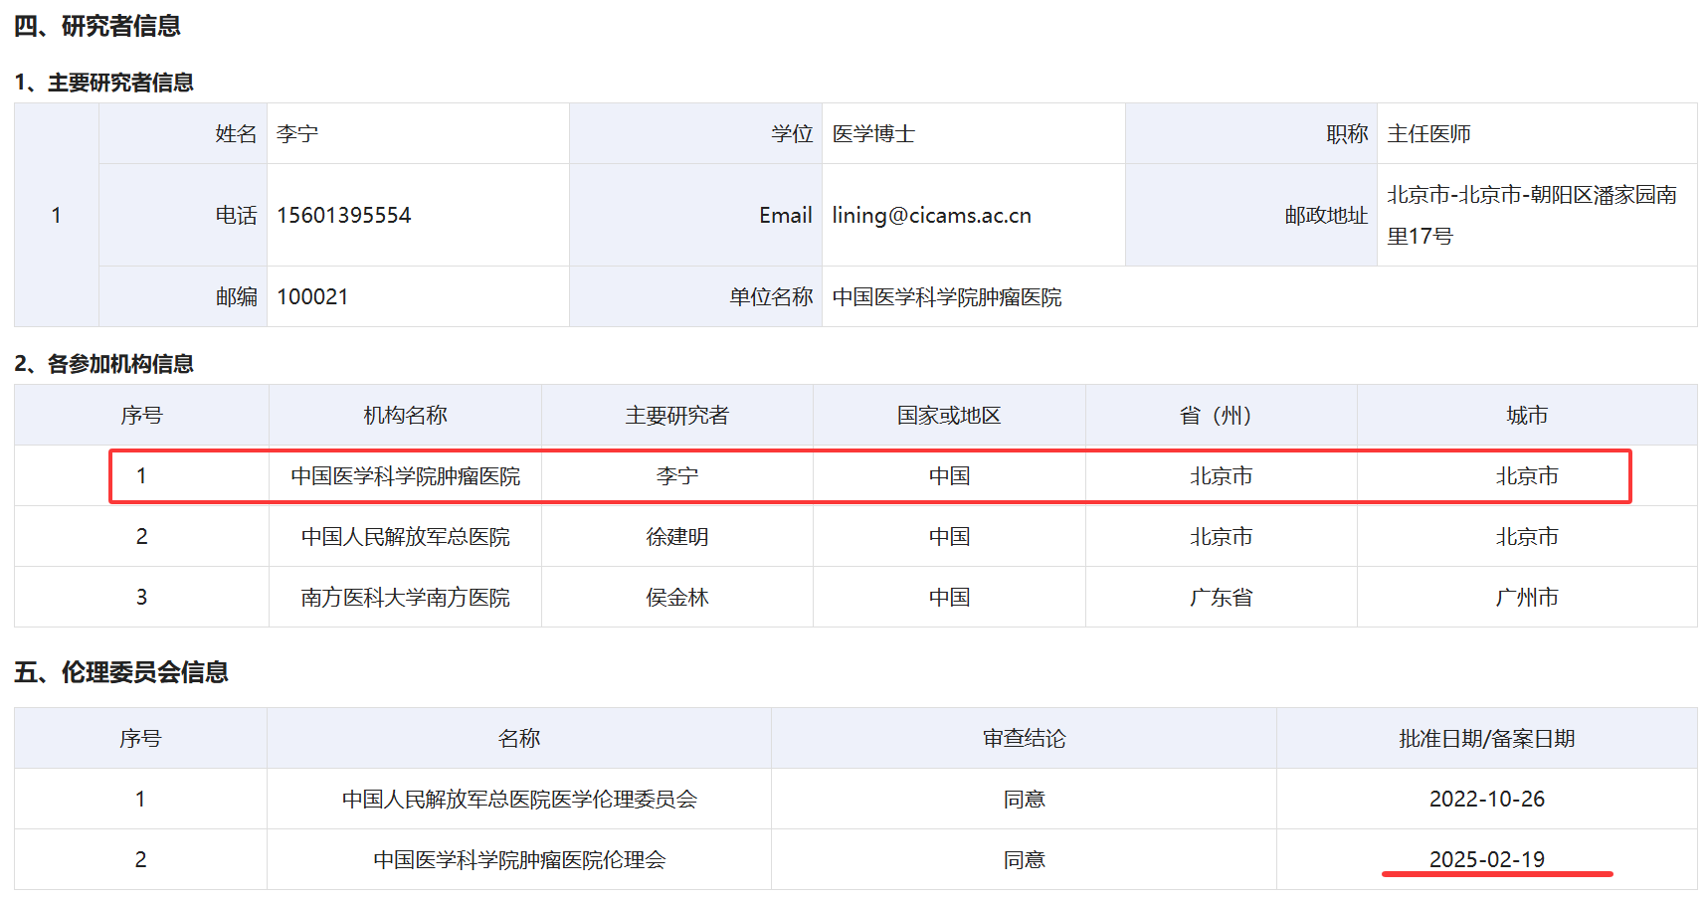Select the postal code 100021

click(x=312, y=296)
